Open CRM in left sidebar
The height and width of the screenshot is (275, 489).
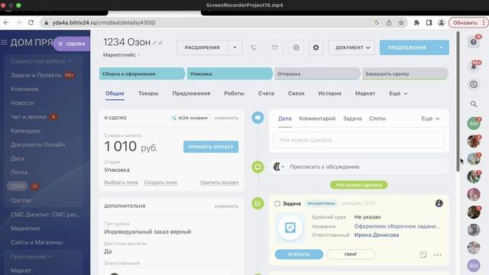[17, 186]
